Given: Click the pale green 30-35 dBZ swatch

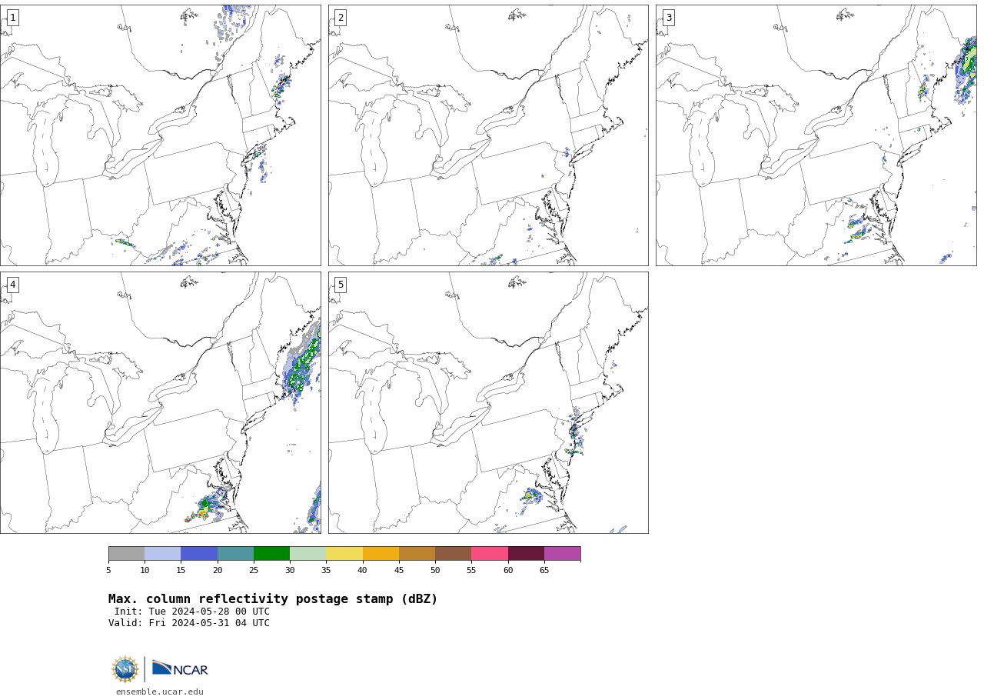Looking at the screenshot, I should click(307, 554).
